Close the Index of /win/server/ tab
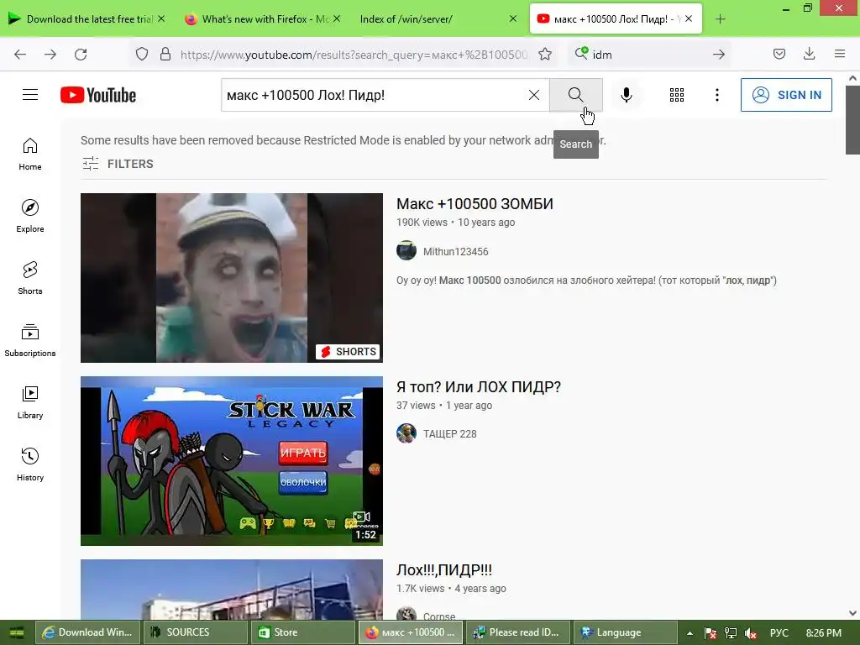860x645 pixels. pos(513,18)
